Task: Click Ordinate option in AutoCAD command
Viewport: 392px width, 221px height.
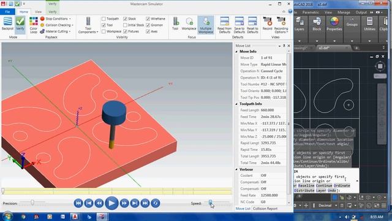Action: (342, 185)
